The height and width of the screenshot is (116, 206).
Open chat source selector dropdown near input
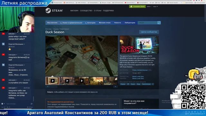4,104
